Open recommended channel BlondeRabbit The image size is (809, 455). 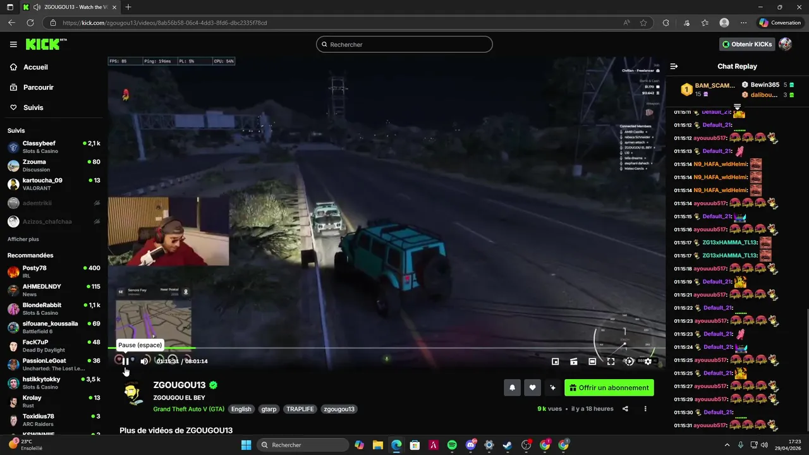[x=54, y=308]
